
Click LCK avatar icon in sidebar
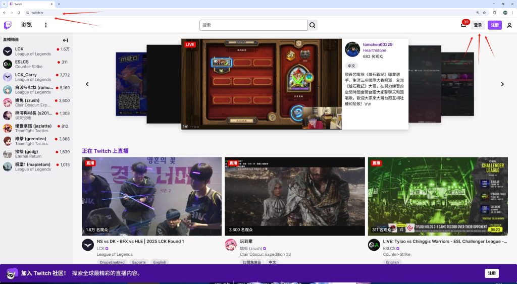(x=8, y=51)
